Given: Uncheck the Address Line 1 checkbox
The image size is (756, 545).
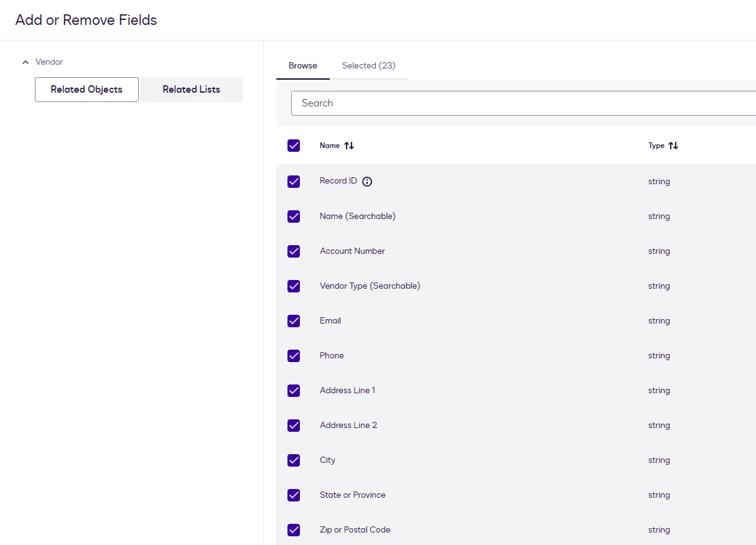Looking at the screenshot, I should click(x=294, y=391).
